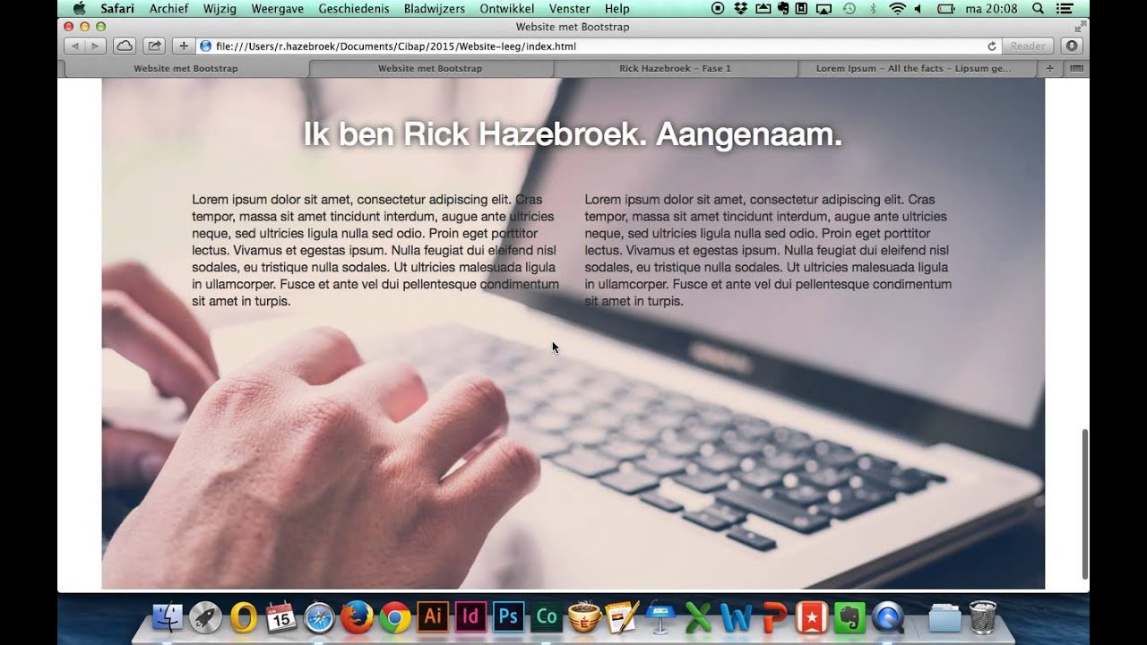Open Notification Center in menu bar
The height and width of the screenshot is (645, 1147).
(1065, 8)
